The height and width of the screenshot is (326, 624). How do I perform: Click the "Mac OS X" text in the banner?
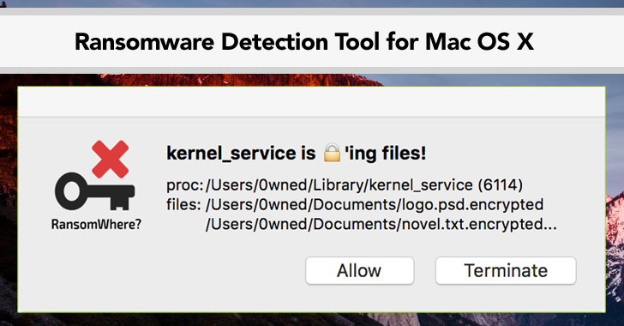479,41
